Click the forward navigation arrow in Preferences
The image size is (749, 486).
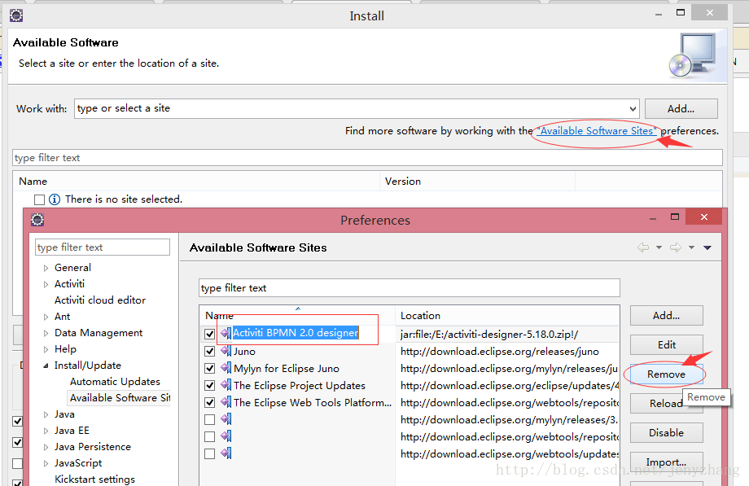point(676,247)
